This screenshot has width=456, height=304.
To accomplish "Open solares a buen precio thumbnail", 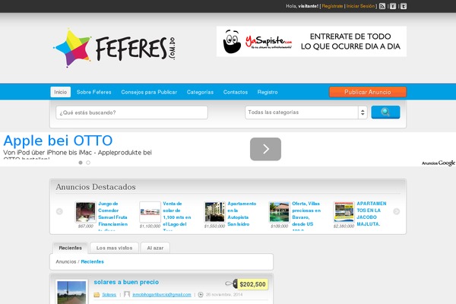I will coord(71,292).
